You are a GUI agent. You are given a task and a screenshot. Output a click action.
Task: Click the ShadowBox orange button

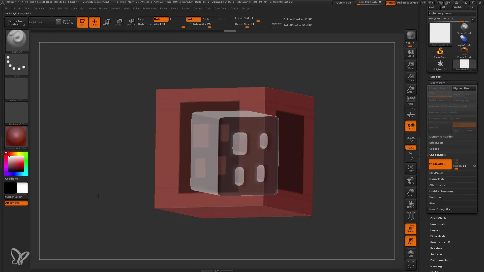(x=440, y=164)
